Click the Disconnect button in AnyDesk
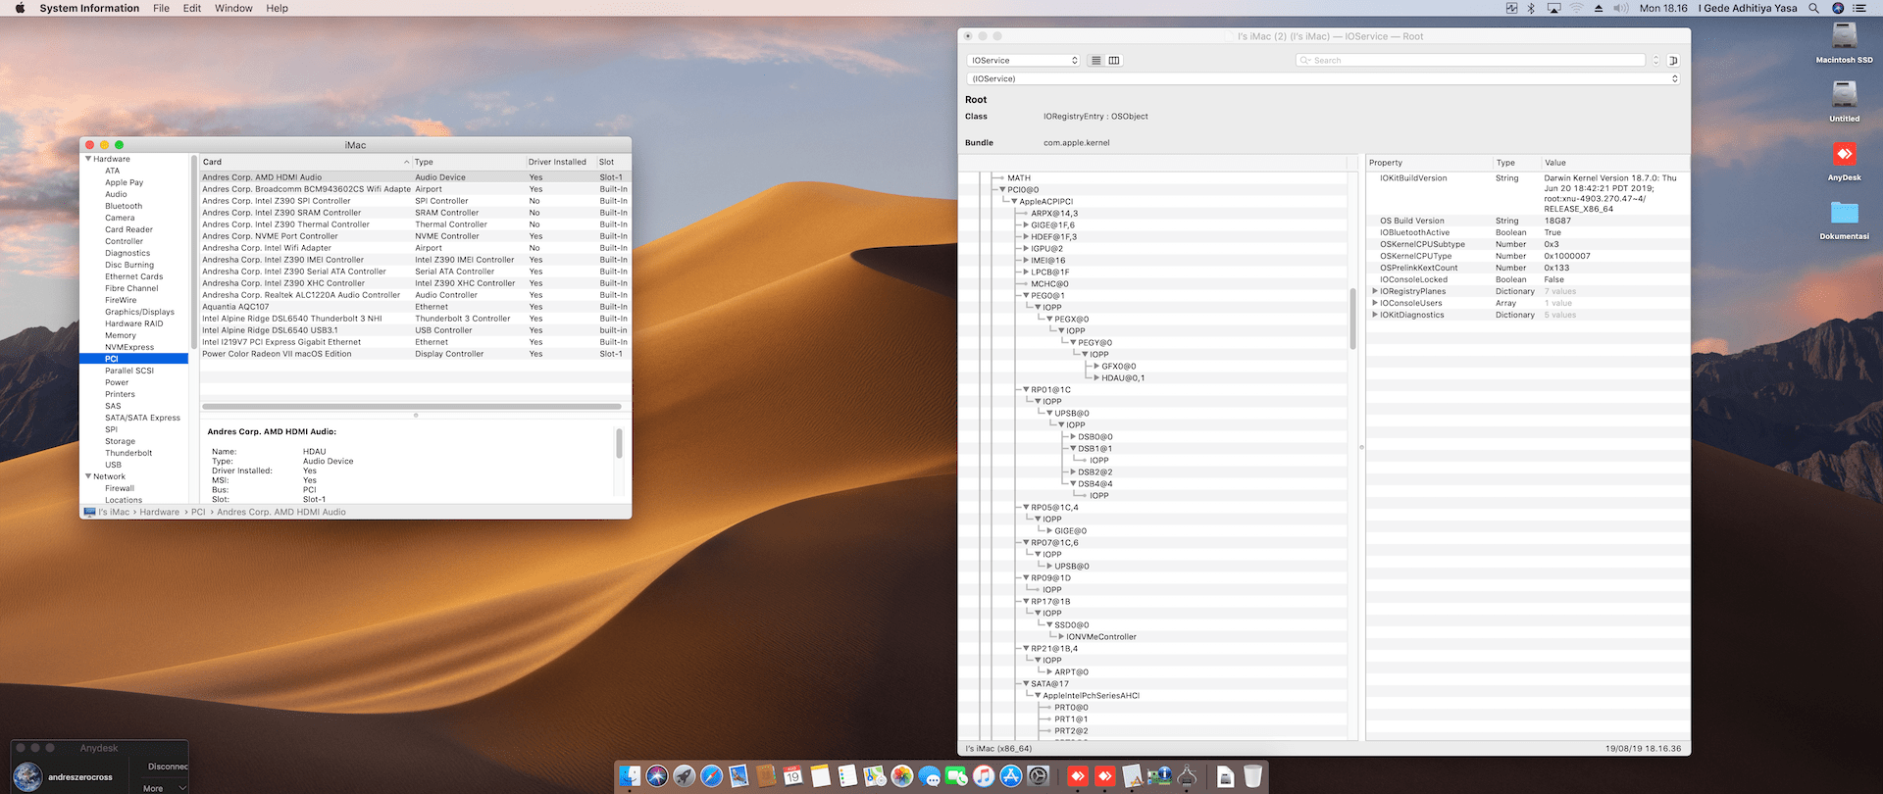Viewport: 1883px width, 794px height. tap(167, 767)
